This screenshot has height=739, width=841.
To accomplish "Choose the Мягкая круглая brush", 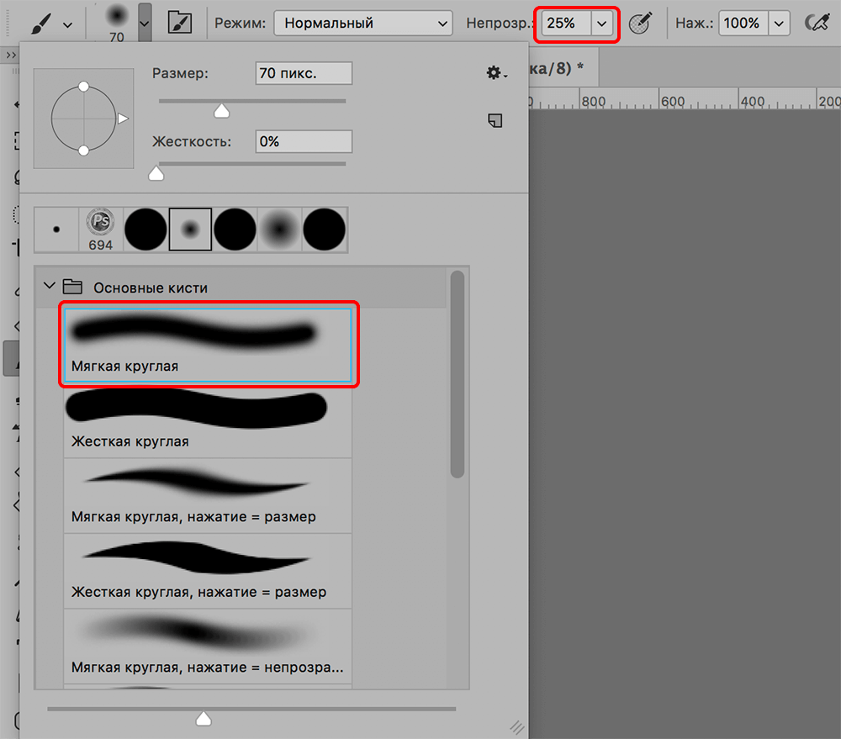I will (208, 345).
